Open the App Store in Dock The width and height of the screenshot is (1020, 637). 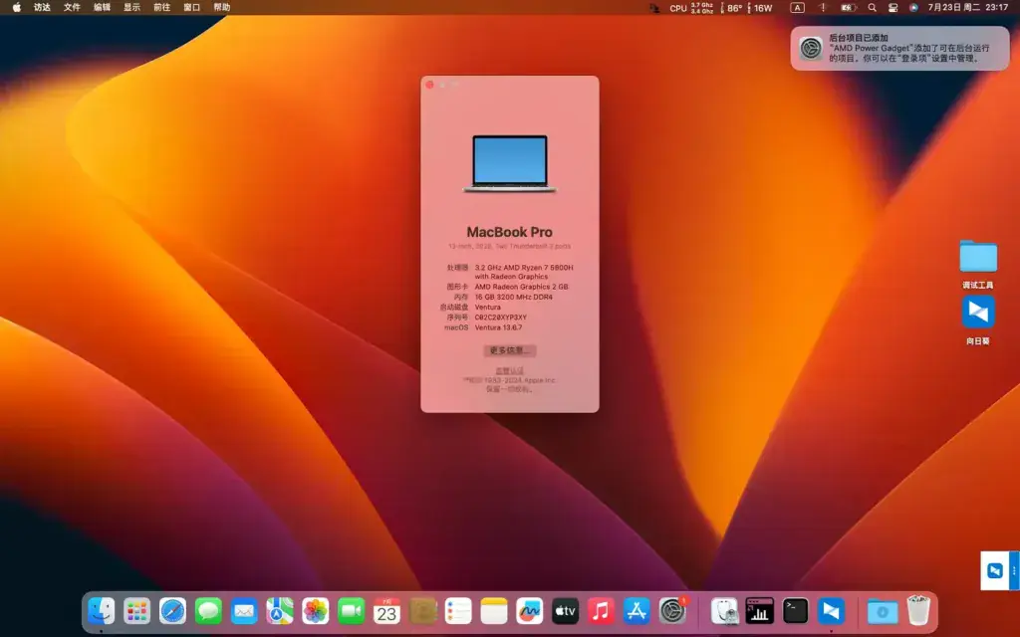[x=637, y=611]
